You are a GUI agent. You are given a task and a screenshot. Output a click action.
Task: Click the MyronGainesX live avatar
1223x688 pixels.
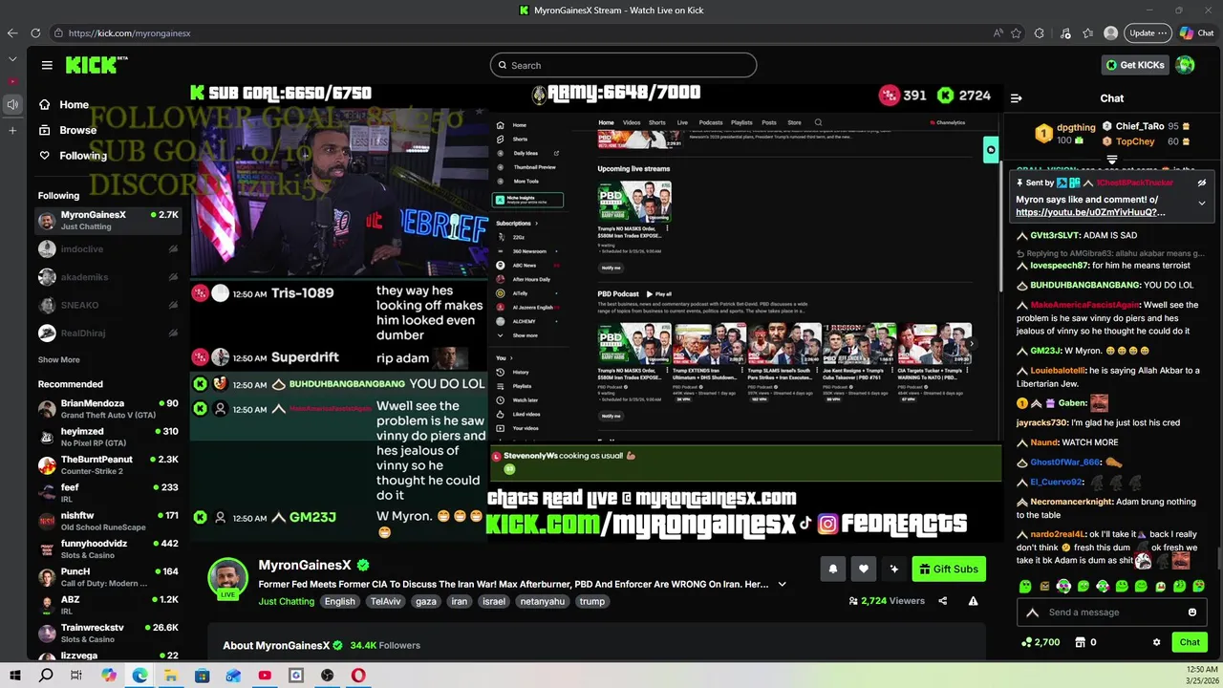coord(228,578)
